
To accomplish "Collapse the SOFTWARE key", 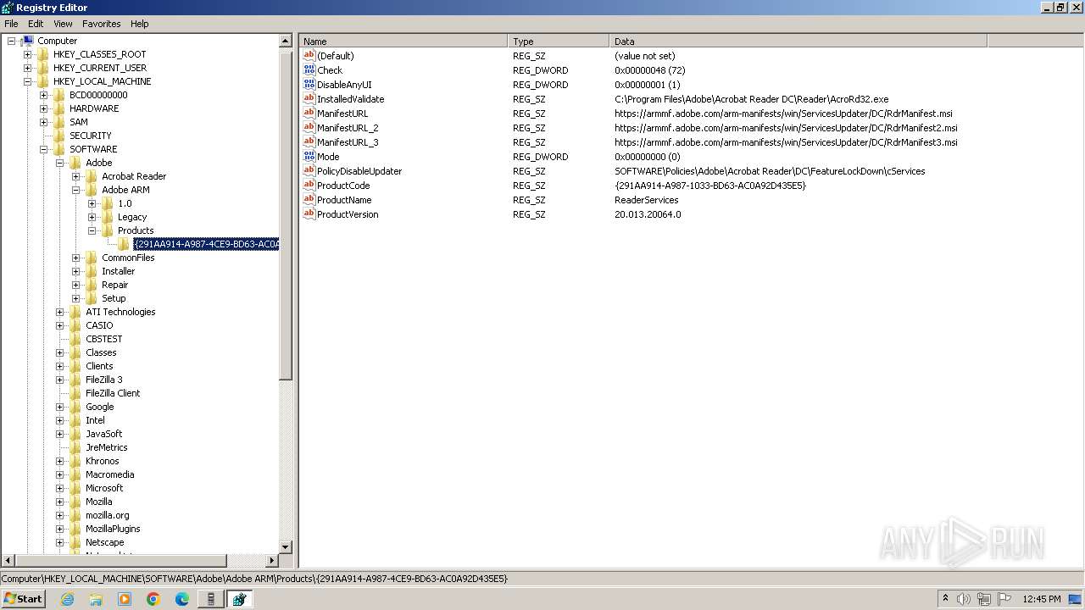I will coord(44,149).
